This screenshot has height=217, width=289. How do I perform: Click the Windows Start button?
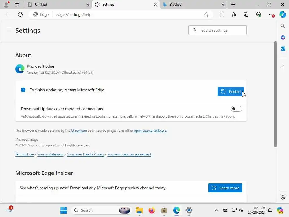point(64,210)
